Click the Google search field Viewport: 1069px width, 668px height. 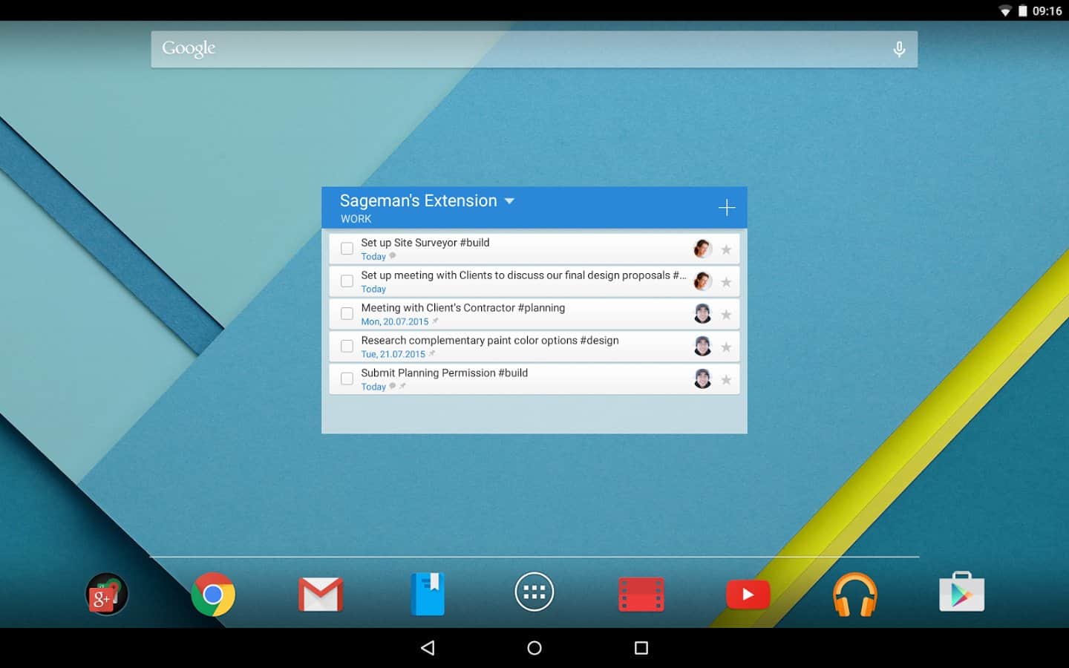click(x=520, y=49)
